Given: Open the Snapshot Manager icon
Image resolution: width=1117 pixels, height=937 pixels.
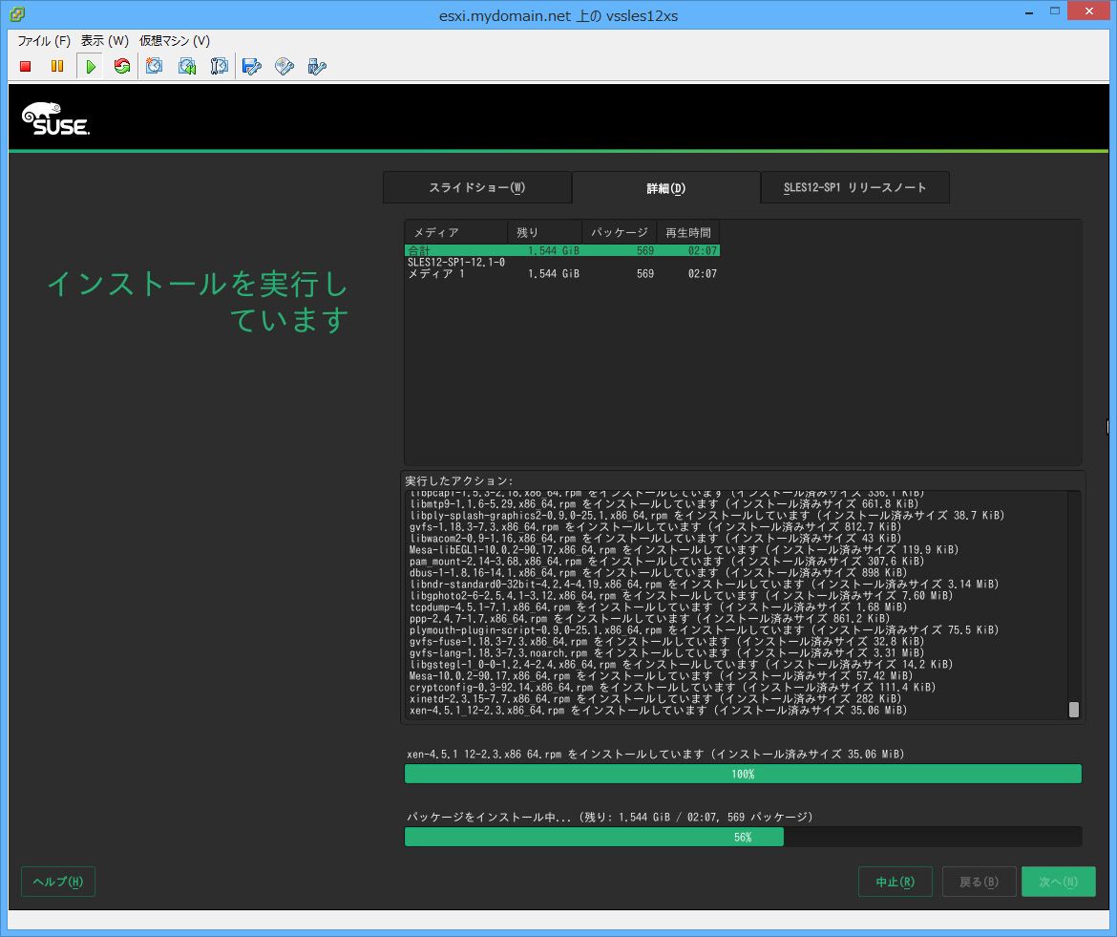Looking at the screenshot, I should point(220,66).
